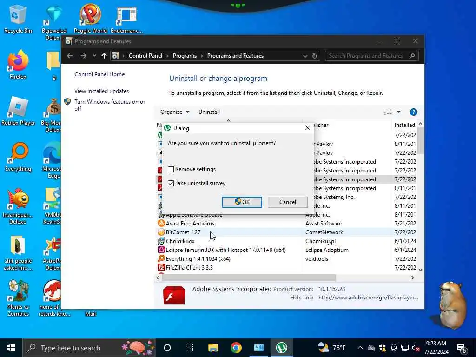The width and height of the screenshot is (476, 357).
Task: Click the Eclipse Temurin program icon
Action: 161,250
